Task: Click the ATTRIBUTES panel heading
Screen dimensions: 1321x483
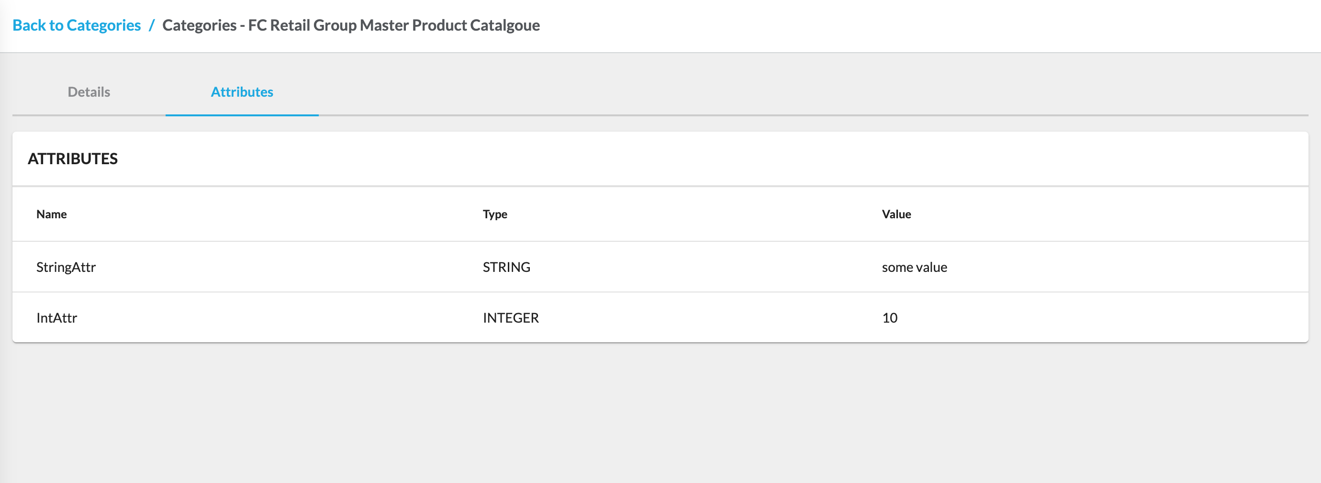Action: point(73,159)
